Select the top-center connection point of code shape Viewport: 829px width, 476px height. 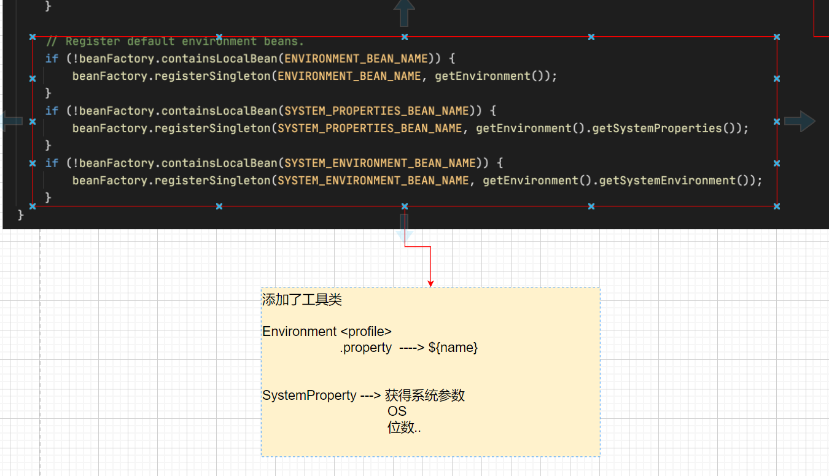pos(404,37)
